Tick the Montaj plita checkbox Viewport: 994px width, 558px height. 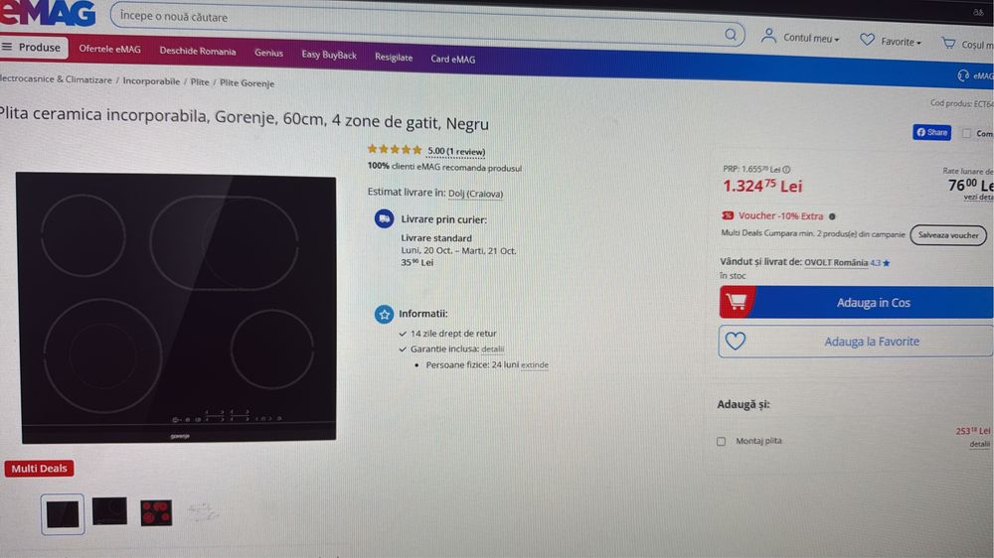point(721,441)
